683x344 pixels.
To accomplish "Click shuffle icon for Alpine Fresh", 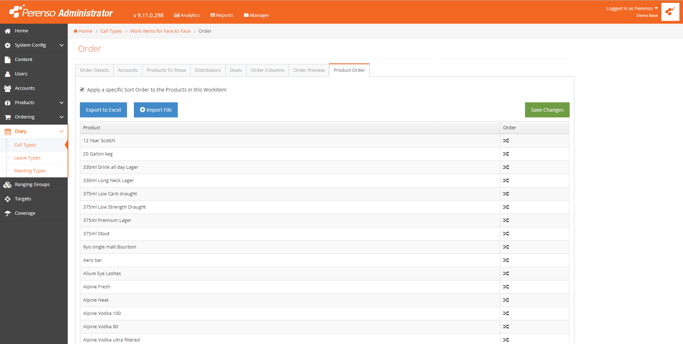I will [x=506, y=287].
